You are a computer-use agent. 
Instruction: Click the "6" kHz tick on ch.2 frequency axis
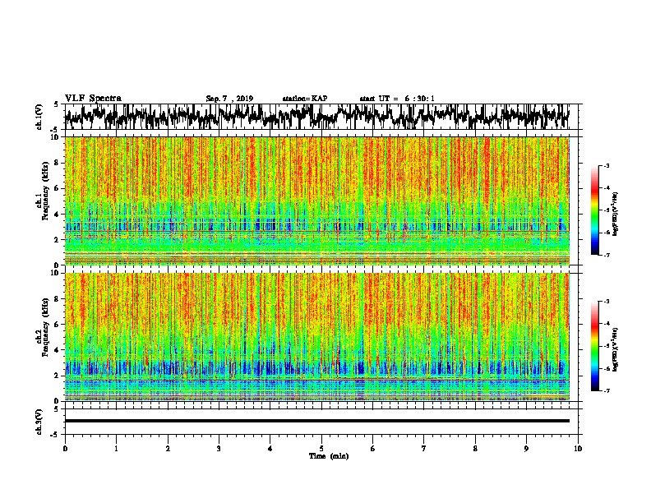[x=58, y=325]
